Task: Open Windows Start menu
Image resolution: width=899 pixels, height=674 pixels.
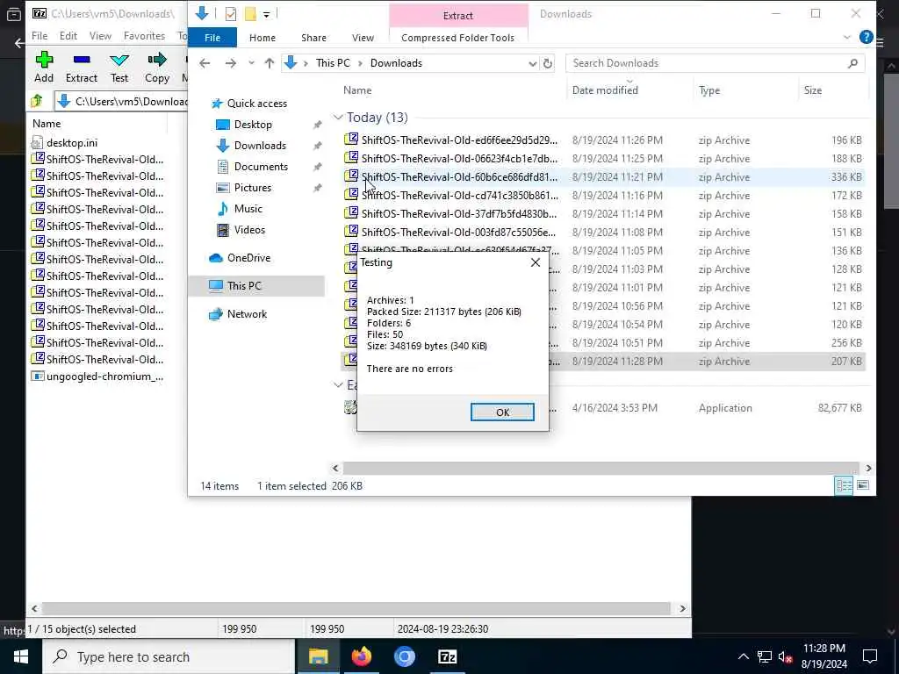Action: pyautogui.click(x=21, y=656)
